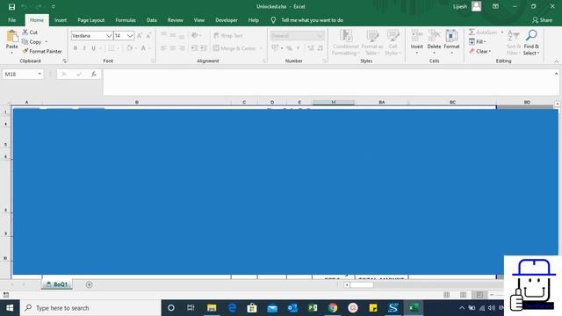Switch to the Data tab
Viewport: 562px width, 316px height.
coord(152,20)
